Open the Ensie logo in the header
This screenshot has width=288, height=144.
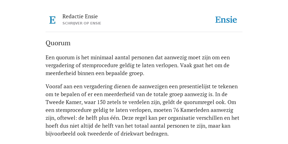pyautogui.click(x=226, y=20)
